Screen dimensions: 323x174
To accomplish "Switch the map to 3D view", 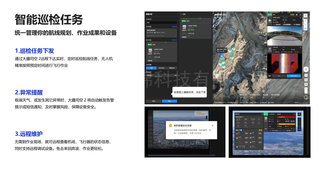I will [x=306, y=74].
